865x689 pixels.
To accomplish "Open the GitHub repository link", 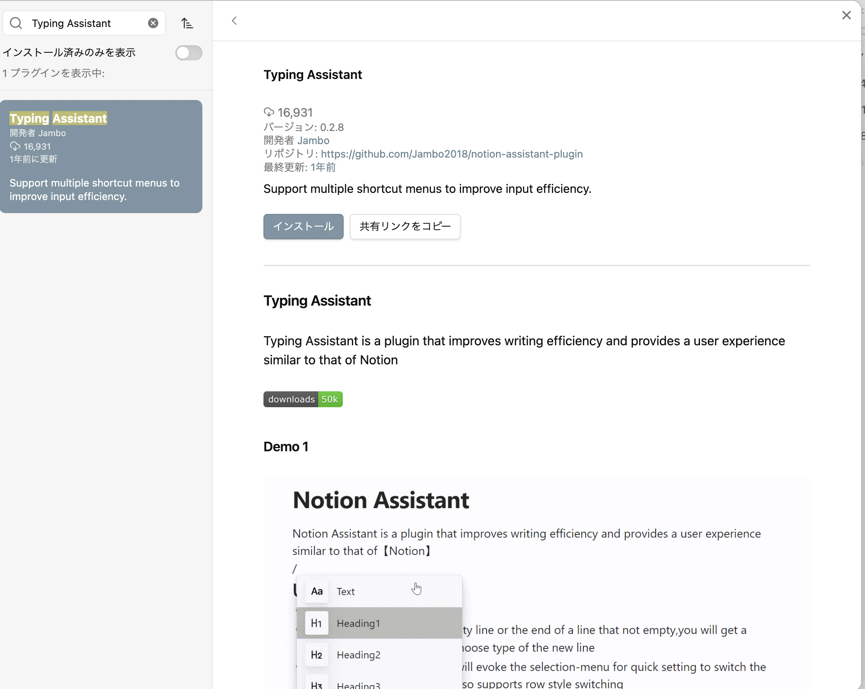I will click(x=452, y=154).
